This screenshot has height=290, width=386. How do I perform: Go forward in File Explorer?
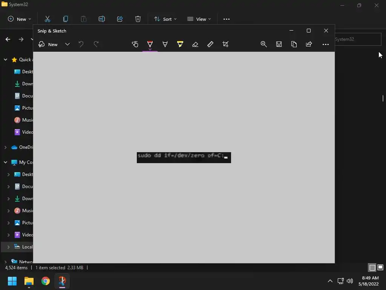pos(21,39)
